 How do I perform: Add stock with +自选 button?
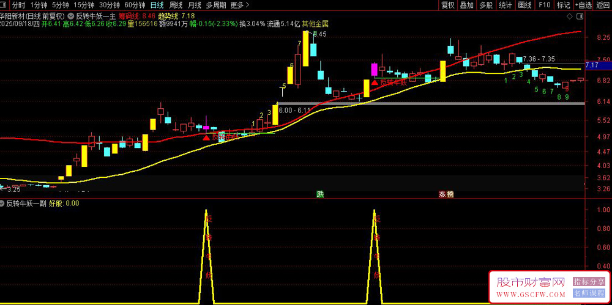click(x=583, y=5)
